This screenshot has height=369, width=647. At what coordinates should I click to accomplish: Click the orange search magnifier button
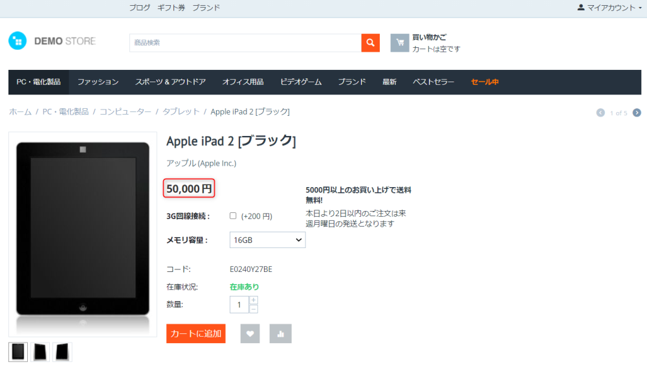[x=371, y=43]
